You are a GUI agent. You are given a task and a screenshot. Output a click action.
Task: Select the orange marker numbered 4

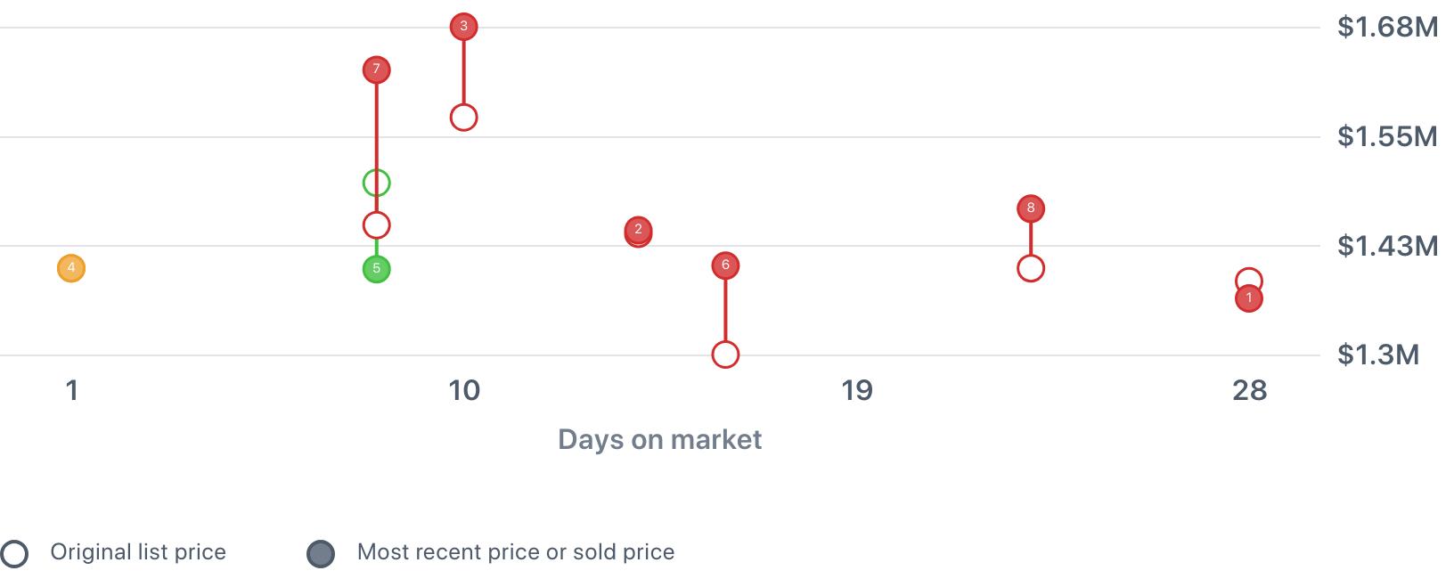pos(71,268)
